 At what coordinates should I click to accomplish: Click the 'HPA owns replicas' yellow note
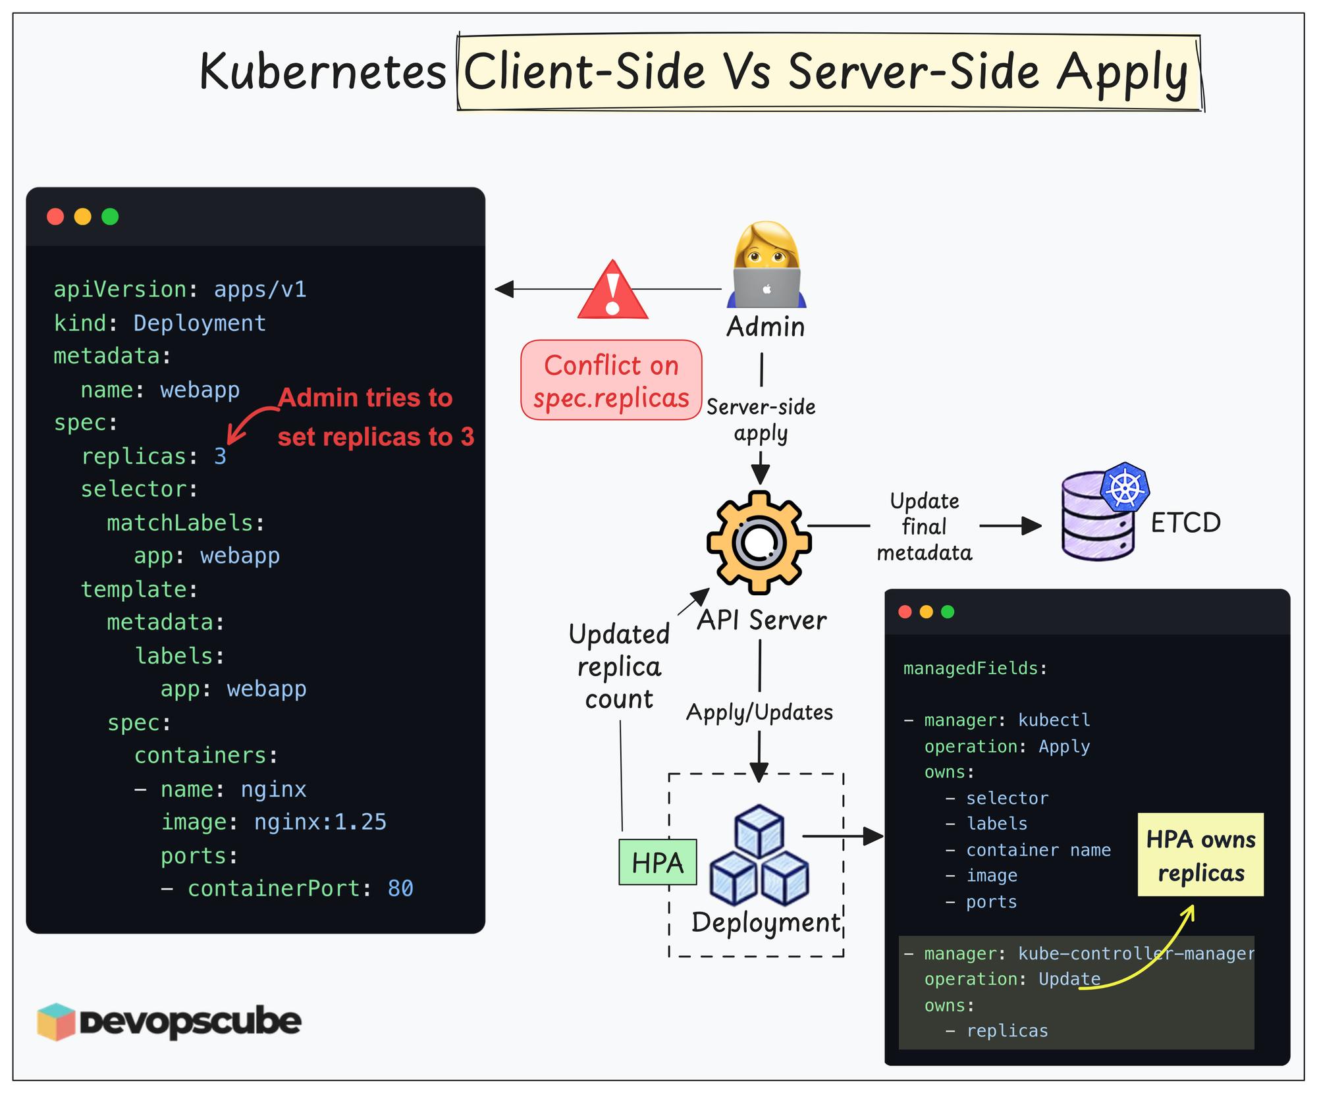pos(1200,855)
